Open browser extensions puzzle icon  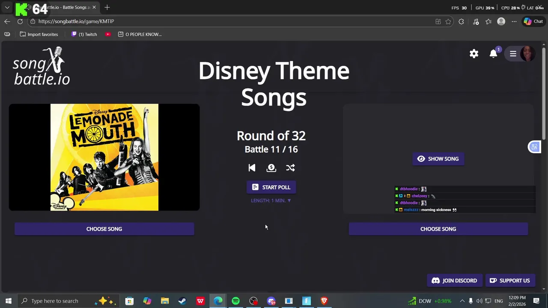(x=461, y=21)
